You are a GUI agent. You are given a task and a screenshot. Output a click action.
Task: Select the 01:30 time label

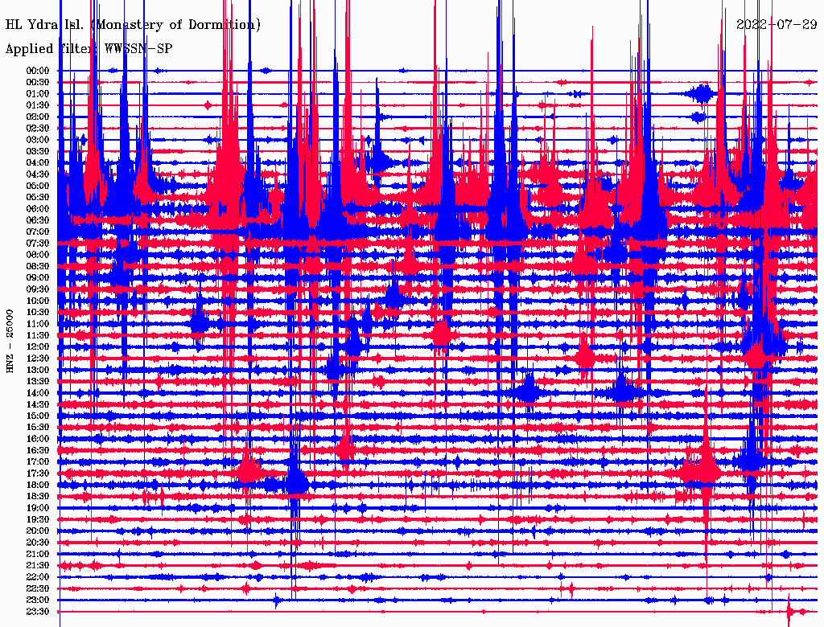coord(37,105)
